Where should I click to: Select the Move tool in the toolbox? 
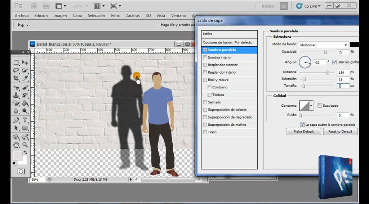click(x=25, y=62)
